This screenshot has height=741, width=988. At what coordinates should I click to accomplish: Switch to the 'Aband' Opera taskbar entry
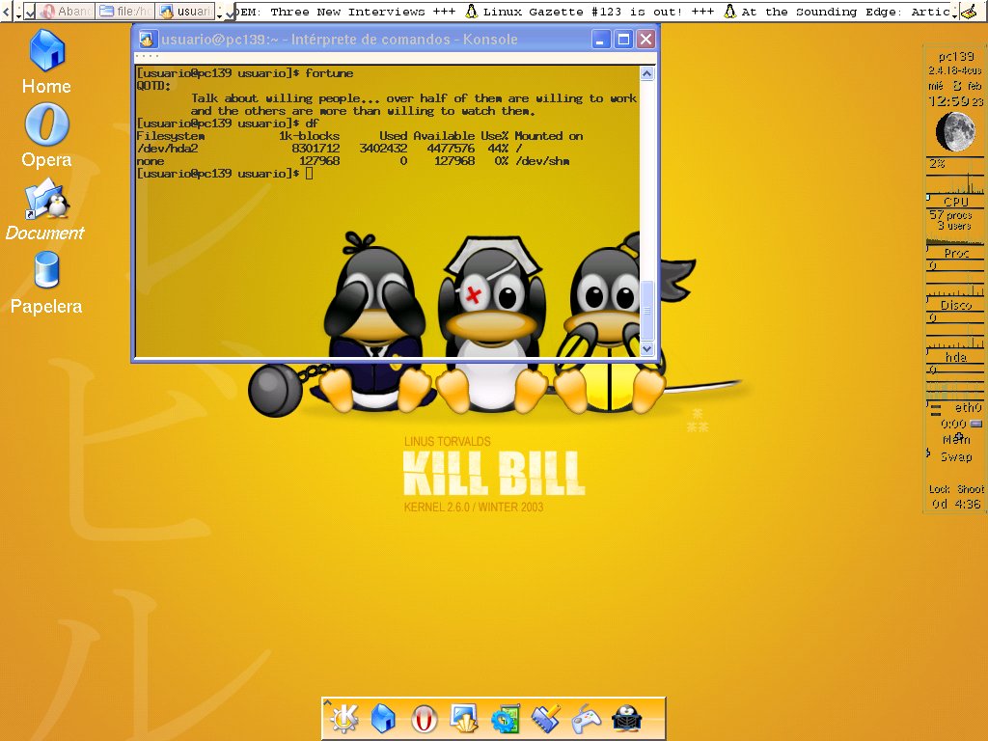pos(66,11)
